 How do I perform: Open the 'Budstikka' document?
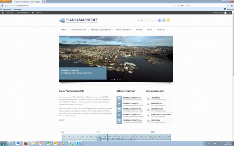click(x=159, y=121)
